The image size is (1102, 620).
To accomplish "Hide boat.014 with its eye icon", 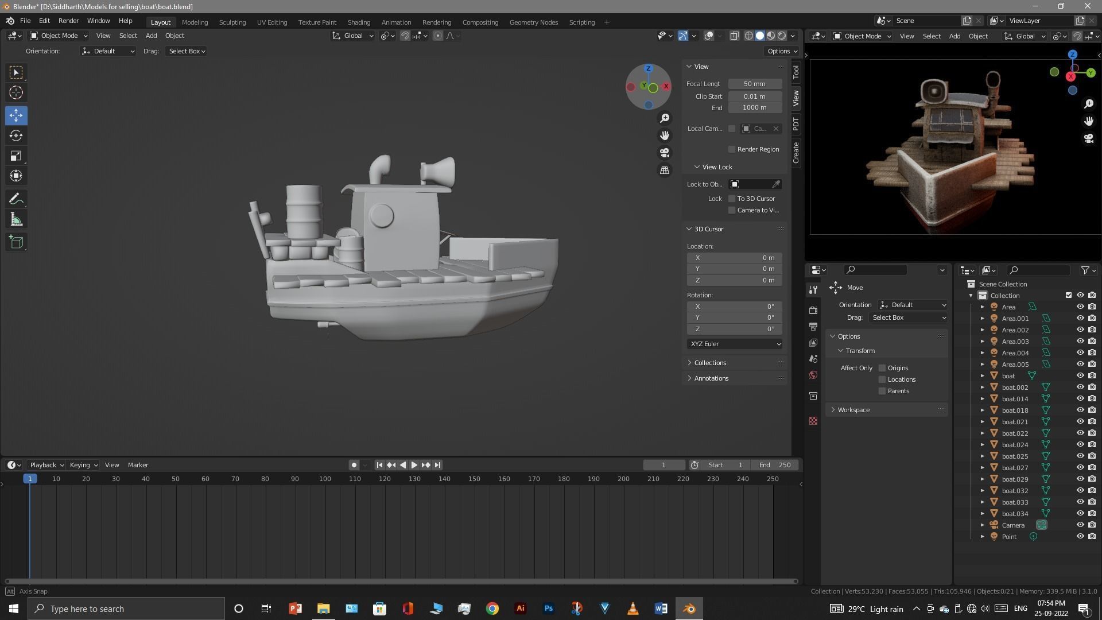I will pyautogui.click(x=1080, y=399).
